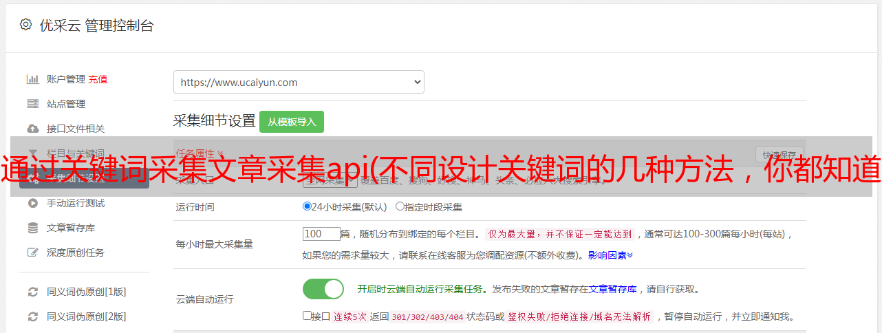Click the refresh icon for 同义词伪原创[2版]
Image resolution: width=882 pixels, height=333 pixels.
[x=32, y=316]
